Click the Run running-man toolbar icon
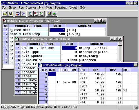 [23, 14]
